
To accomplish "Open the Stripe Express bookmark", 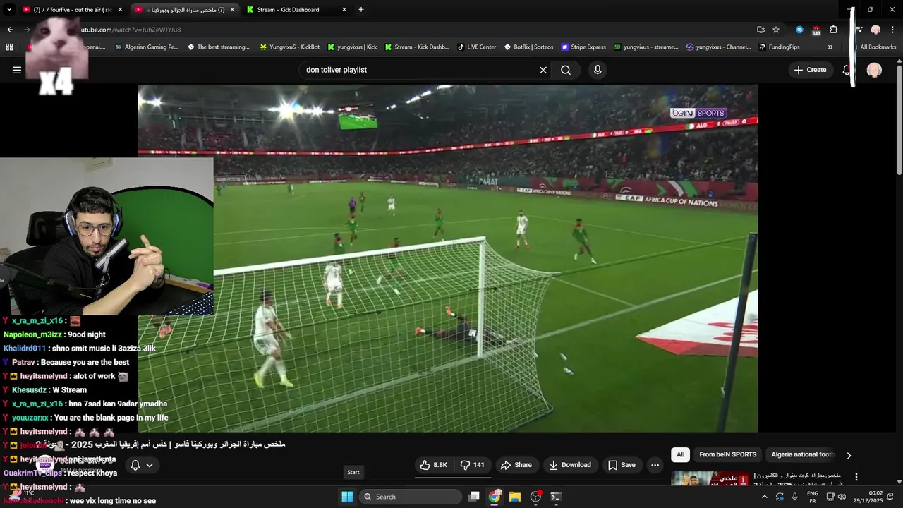I will click(583, 47).
